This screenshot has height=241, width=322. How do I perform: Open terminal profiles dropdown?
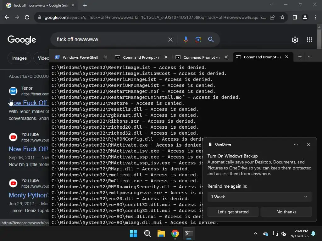click(x=309, y=57)
